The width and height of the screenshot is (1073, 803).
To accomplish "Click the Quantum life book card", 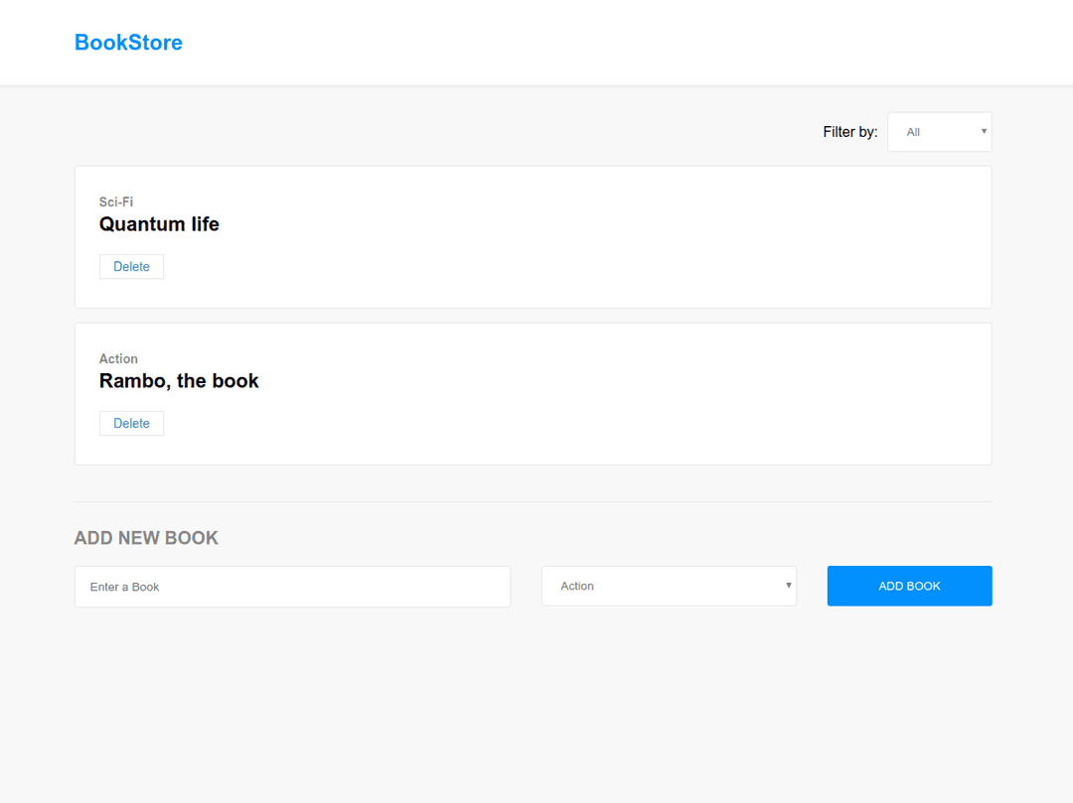I will pyautogui.click(x=533, y=236).
